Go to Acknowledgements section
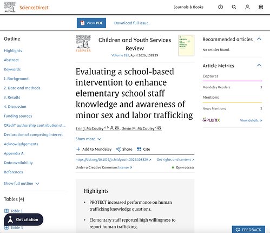Screen dimensions: 270x233 point(21,144)
